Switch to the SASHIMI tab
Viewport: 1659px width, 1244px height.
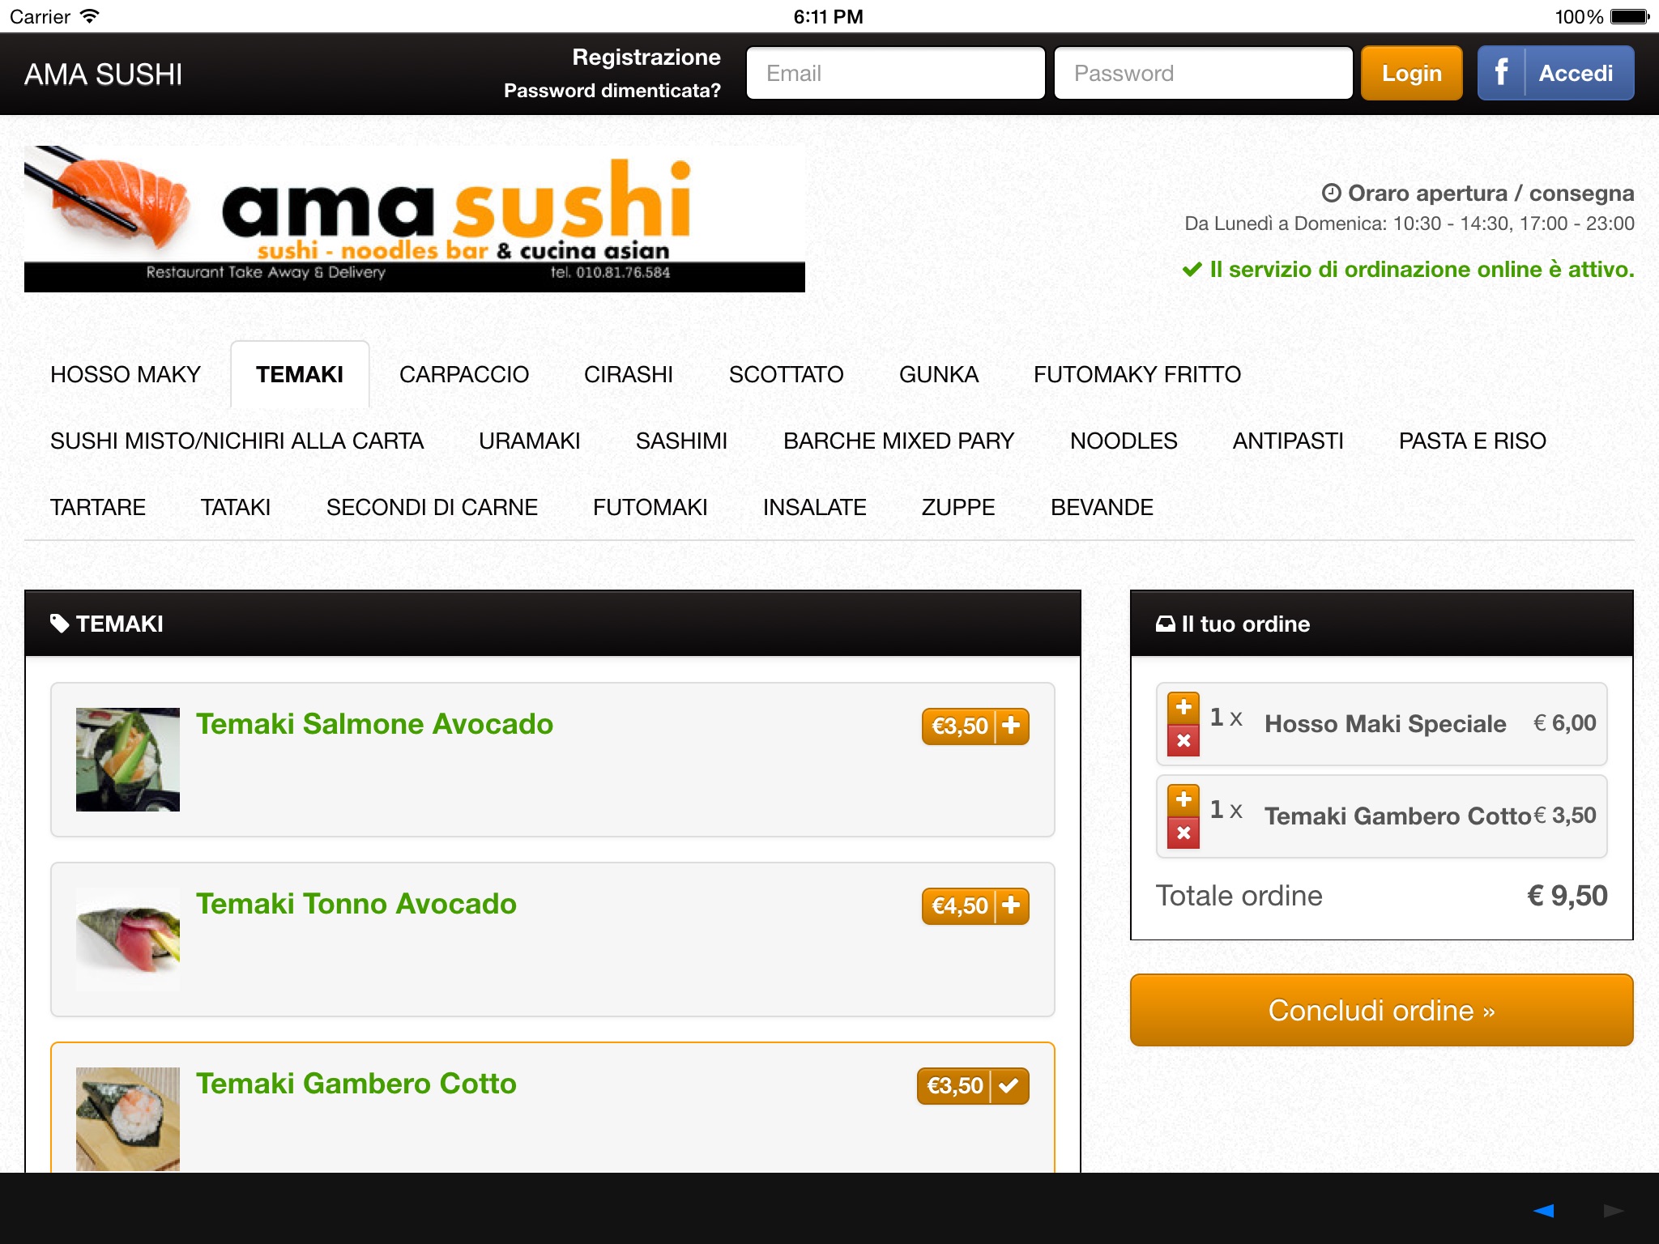(x=681, y=441)
